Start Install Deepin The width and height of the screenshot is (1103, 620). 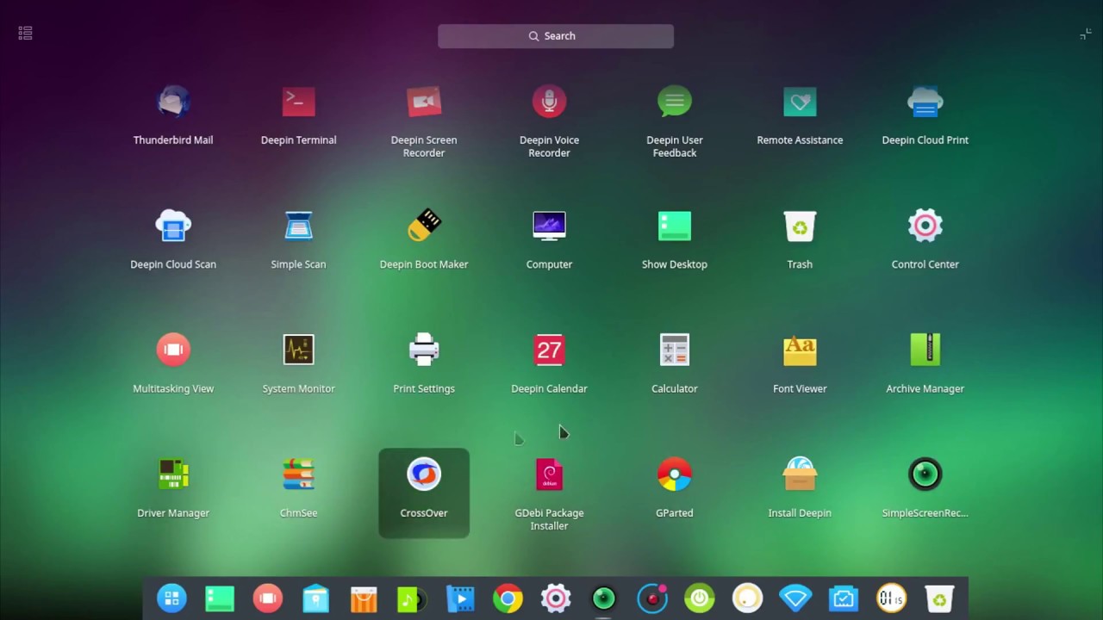tap(800, 474)
